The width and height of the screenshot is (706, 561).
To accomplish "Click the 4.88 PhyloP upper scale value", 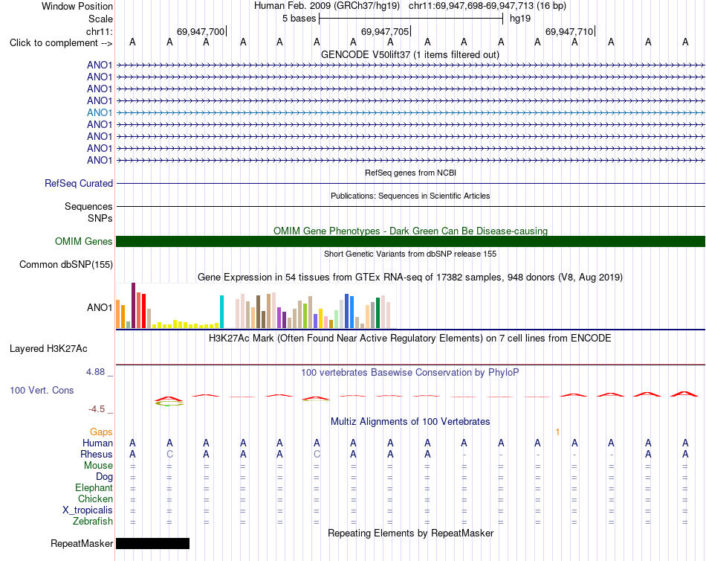I will pos(95,372).
